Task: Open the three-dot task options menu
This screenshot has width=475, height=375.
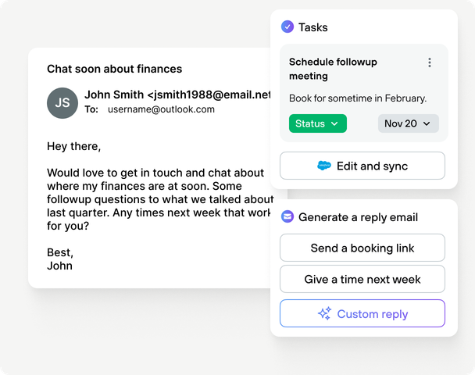Action: (429, 62)
